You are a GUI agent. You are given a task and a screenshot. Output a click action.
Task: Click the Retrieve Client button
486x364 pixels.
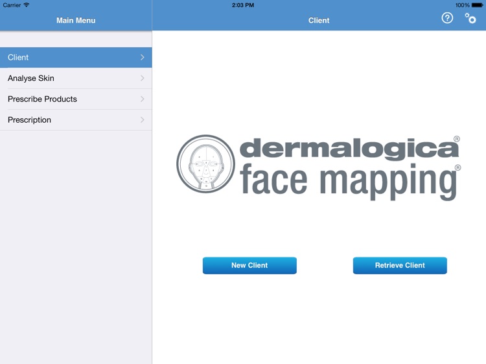point(400,265)
